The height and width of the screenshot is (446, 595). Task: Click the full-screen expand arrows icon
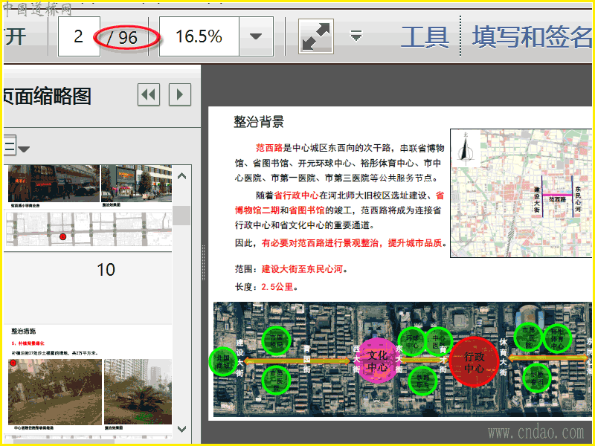click(x=316, y=36)
